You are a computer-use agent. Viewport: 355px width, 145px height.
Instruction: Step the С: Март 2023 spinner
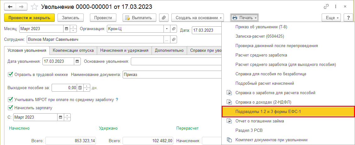coord(68,117)
